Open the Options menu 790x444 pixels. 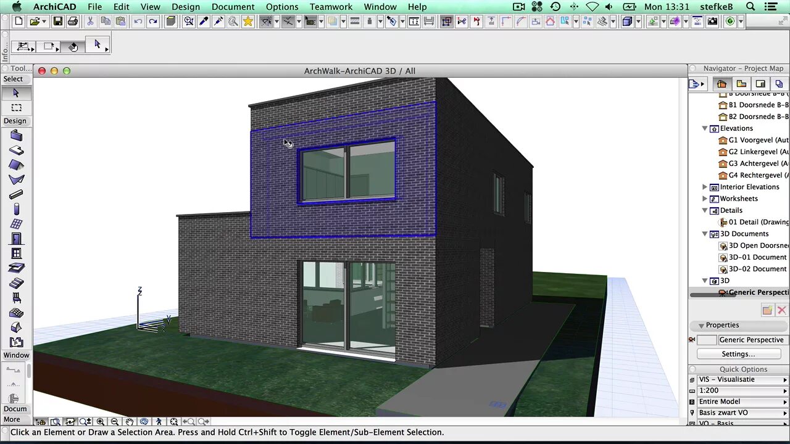282,7
